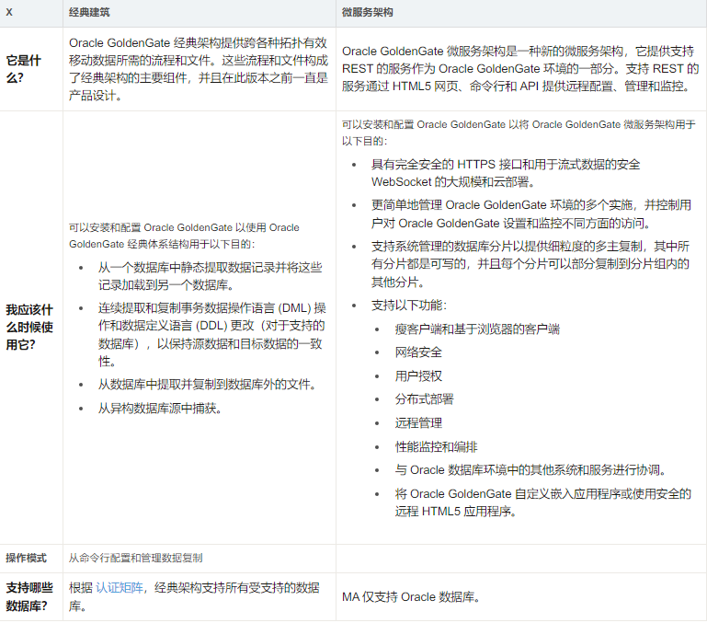Click the X header cell
Image resolution: width=707 pixels, height=623 pixels.
click(9, 12)
